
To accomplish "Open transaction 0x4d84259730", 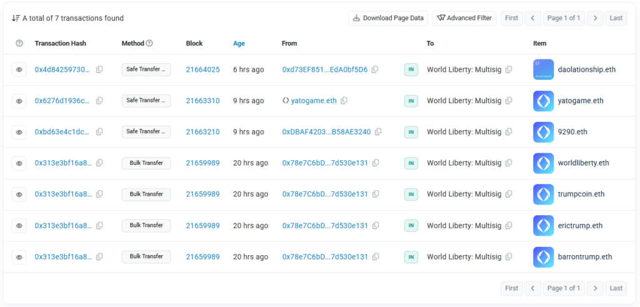I will coord(62,70).
